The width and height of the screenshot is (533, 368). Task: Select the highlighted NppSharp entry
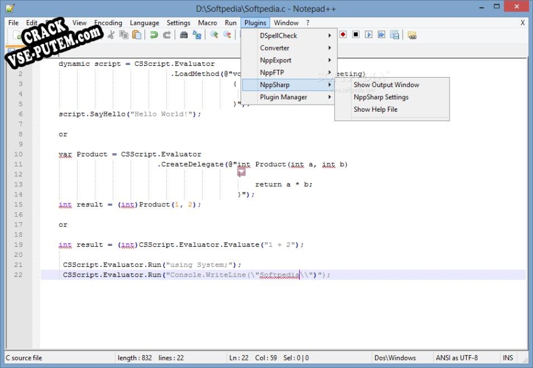coord(288,85)
